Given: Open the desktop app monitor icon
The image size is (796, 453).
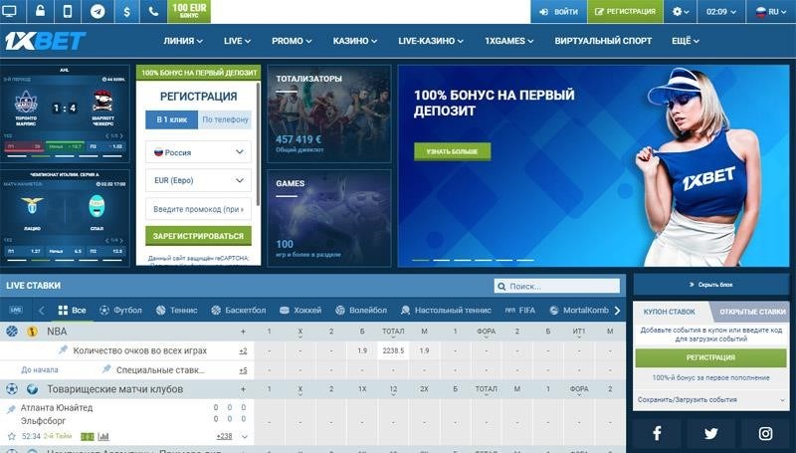Looking at the screenshot, I should [9, 11].
